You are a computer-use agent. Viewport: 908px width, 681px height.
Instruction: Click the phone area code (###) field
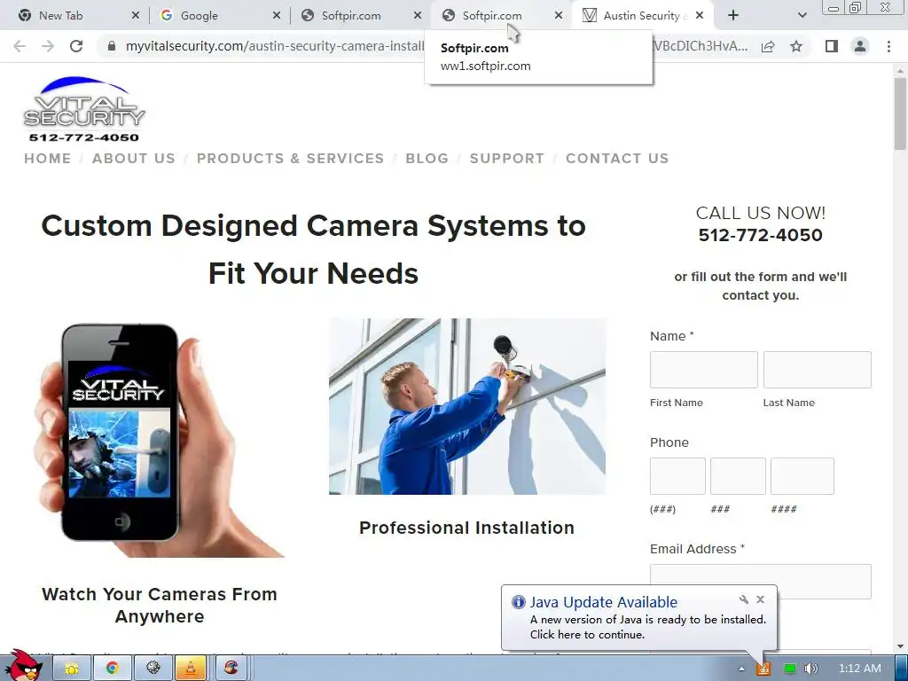pyautogui.click(x=677, y=476)
